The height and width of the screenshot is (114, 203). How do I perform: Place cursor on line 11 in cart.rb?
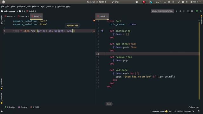click(153, 54)
